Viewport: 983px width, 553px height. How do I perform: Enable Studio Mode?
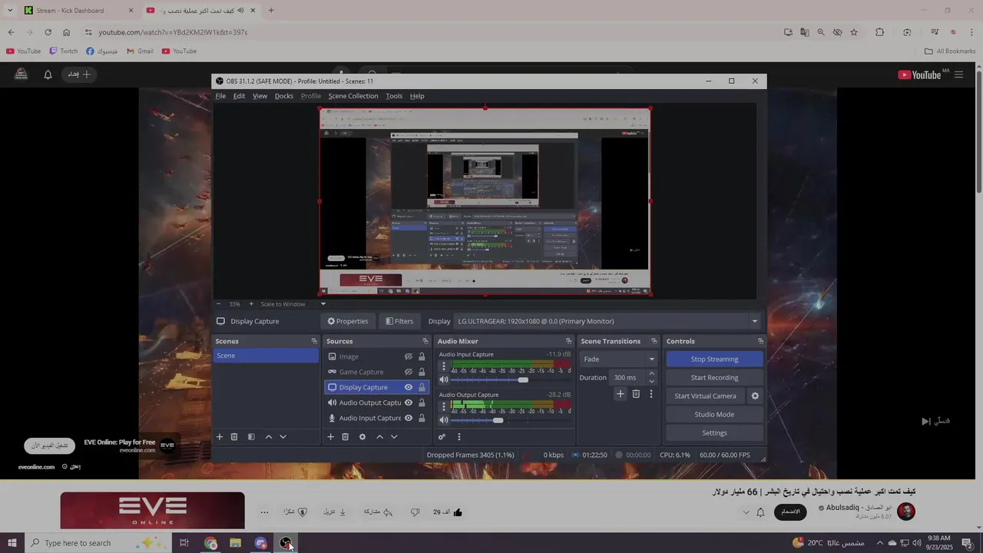tap(714, 415)
